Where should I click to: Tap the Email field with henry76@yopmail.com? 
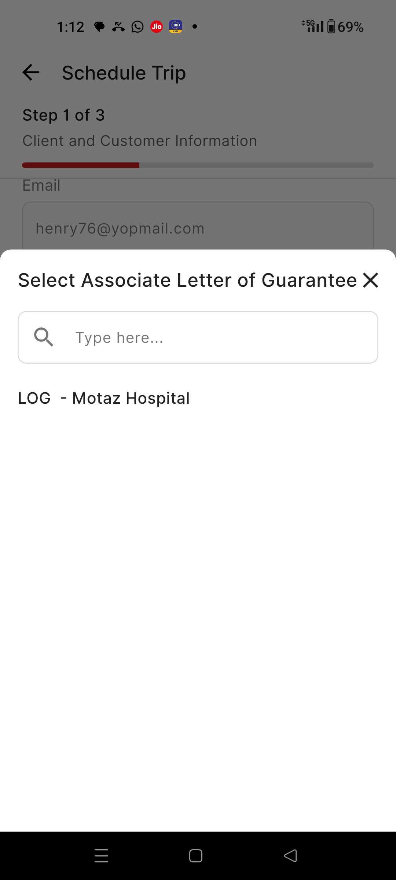(198, 228)
